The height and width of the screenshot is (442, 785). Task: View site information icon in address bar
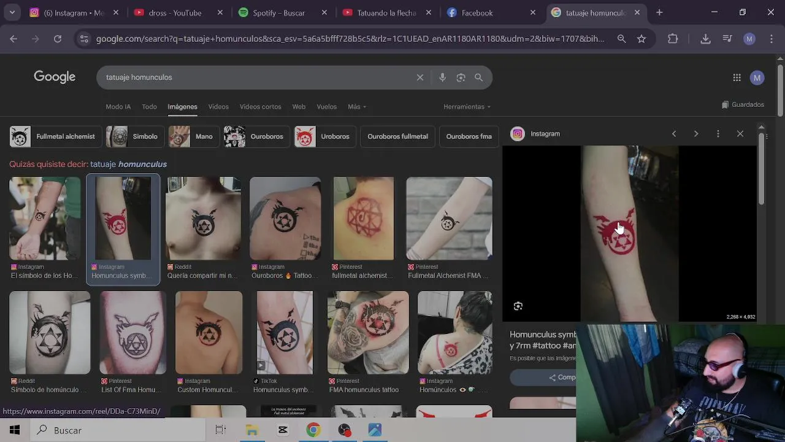point(84,39)
